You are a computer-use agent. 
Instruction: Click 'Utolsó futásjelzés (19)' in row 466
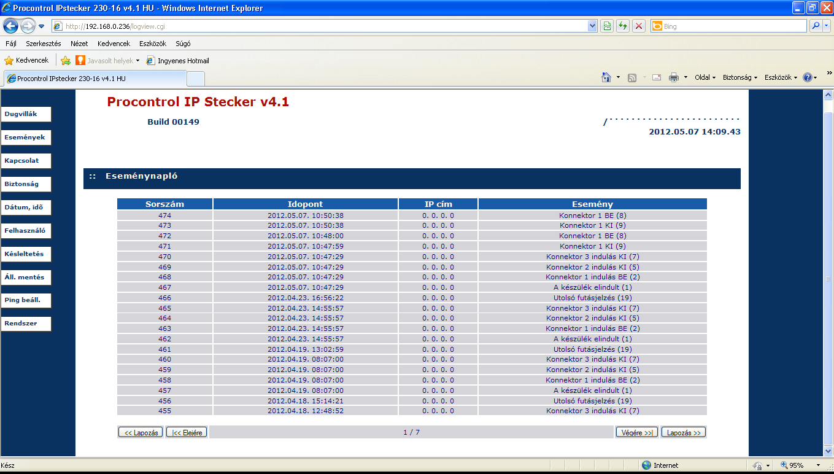coord(592,298)
